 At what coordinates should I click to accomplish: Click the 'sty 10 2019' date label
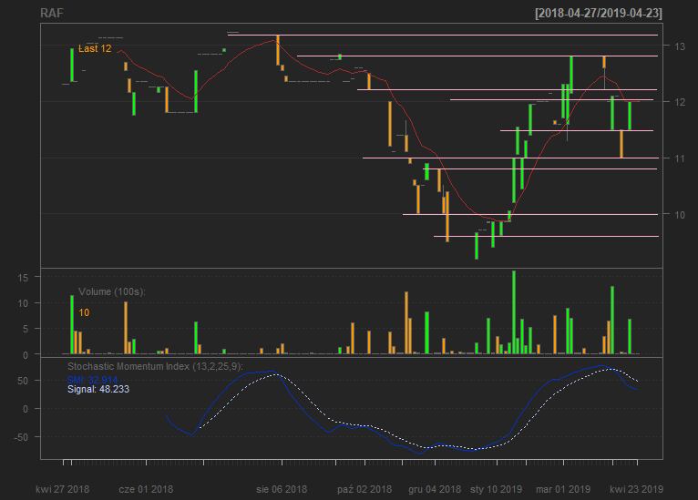[x=497, y=489]
